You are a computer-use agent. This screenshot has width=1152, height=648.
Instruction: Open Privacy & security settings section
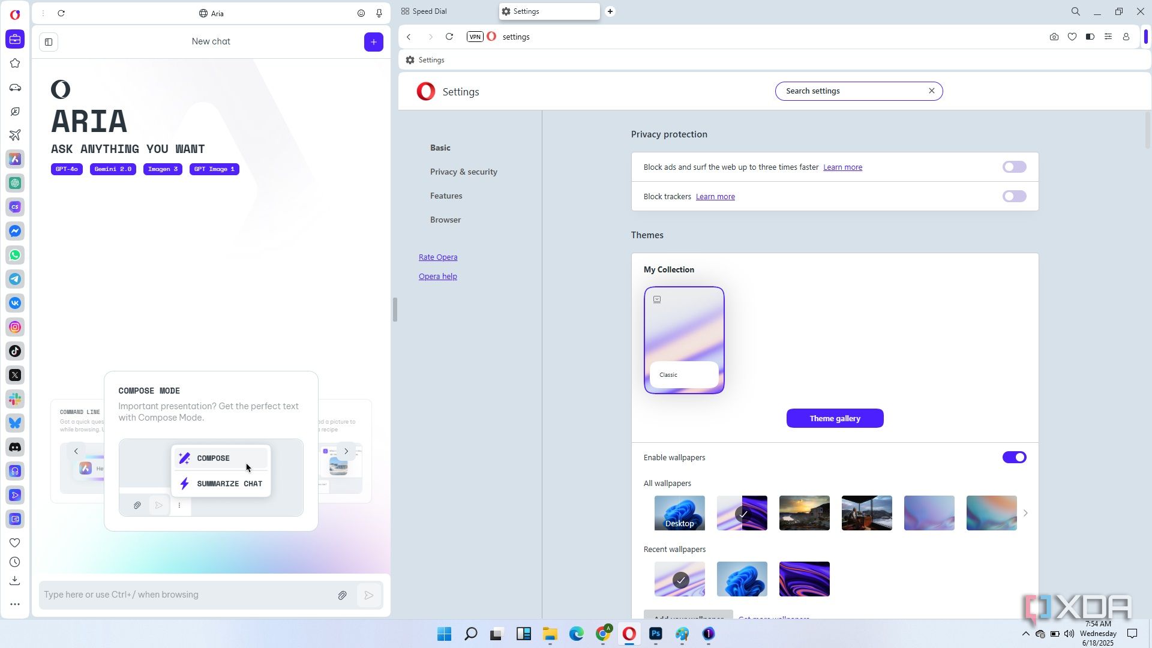pos(463,172)
